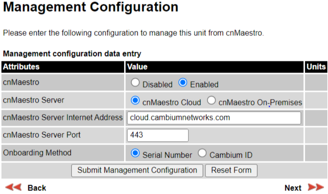Choose cnMaestro Cloud as the server
Screen dimensions: 328x194
pos(135,100)
